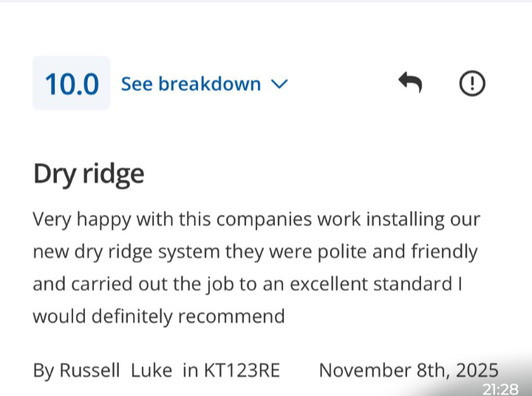Screen dimensions: 532x396
Task: Click the word By before the reviewer name
Action: (43, 370)
